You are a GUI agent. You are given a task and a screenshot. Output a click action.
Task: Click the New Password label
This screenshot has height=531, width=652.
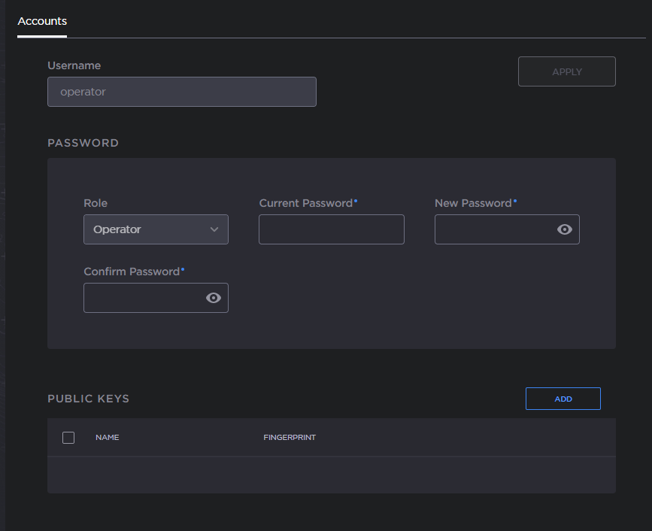(x=473, y=203)
